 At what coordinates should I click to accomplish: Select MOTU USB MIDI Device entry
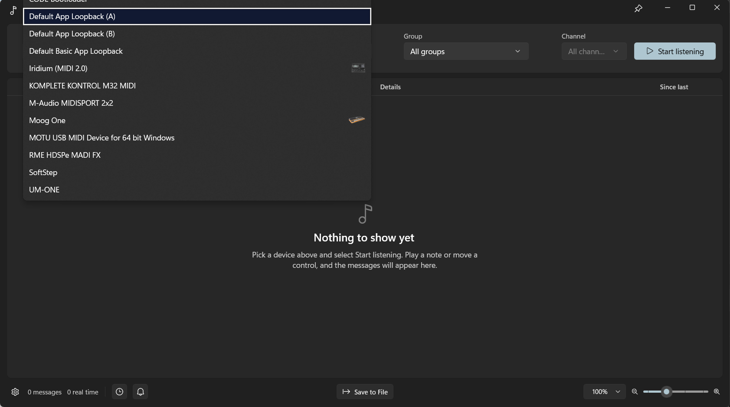coord(197,138)
